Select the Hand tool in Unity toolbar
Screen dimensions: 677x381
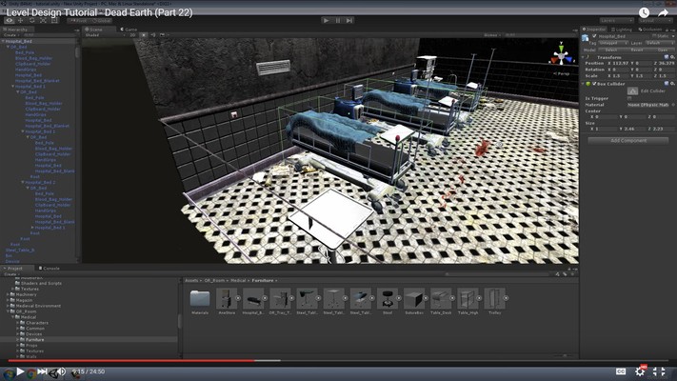(x=9, y=19)
